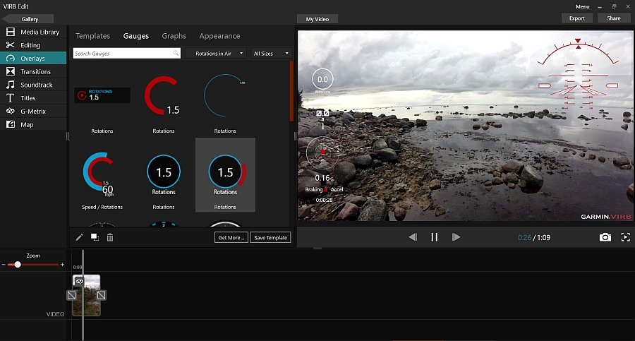The height and width of the screenshot is (341, 635).
Task: Click search magnifier icon in gauge search
Action: 176,53
